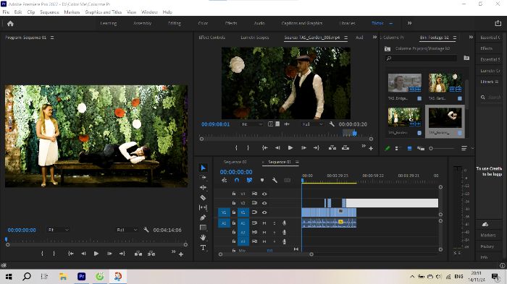Viewport: 507px width, 284px height.
Task: Click Lift button in Program monitor
Action: [138, 254]
